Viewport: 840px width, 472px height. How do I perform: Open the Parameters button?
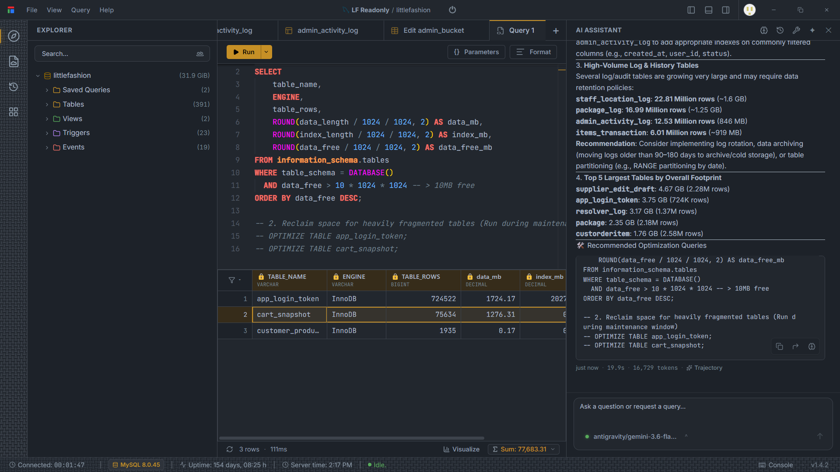pyautogui.click(x=476, y=52)
